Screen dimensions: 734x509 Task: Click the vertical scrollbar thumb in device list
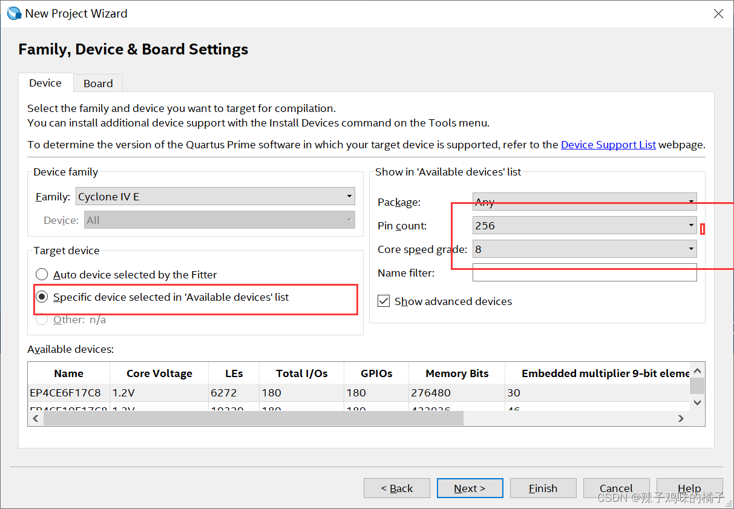click(697, 386)
